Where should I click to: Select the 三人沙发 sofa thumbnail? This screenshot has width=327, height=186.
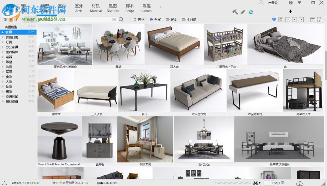click(96, 91)
